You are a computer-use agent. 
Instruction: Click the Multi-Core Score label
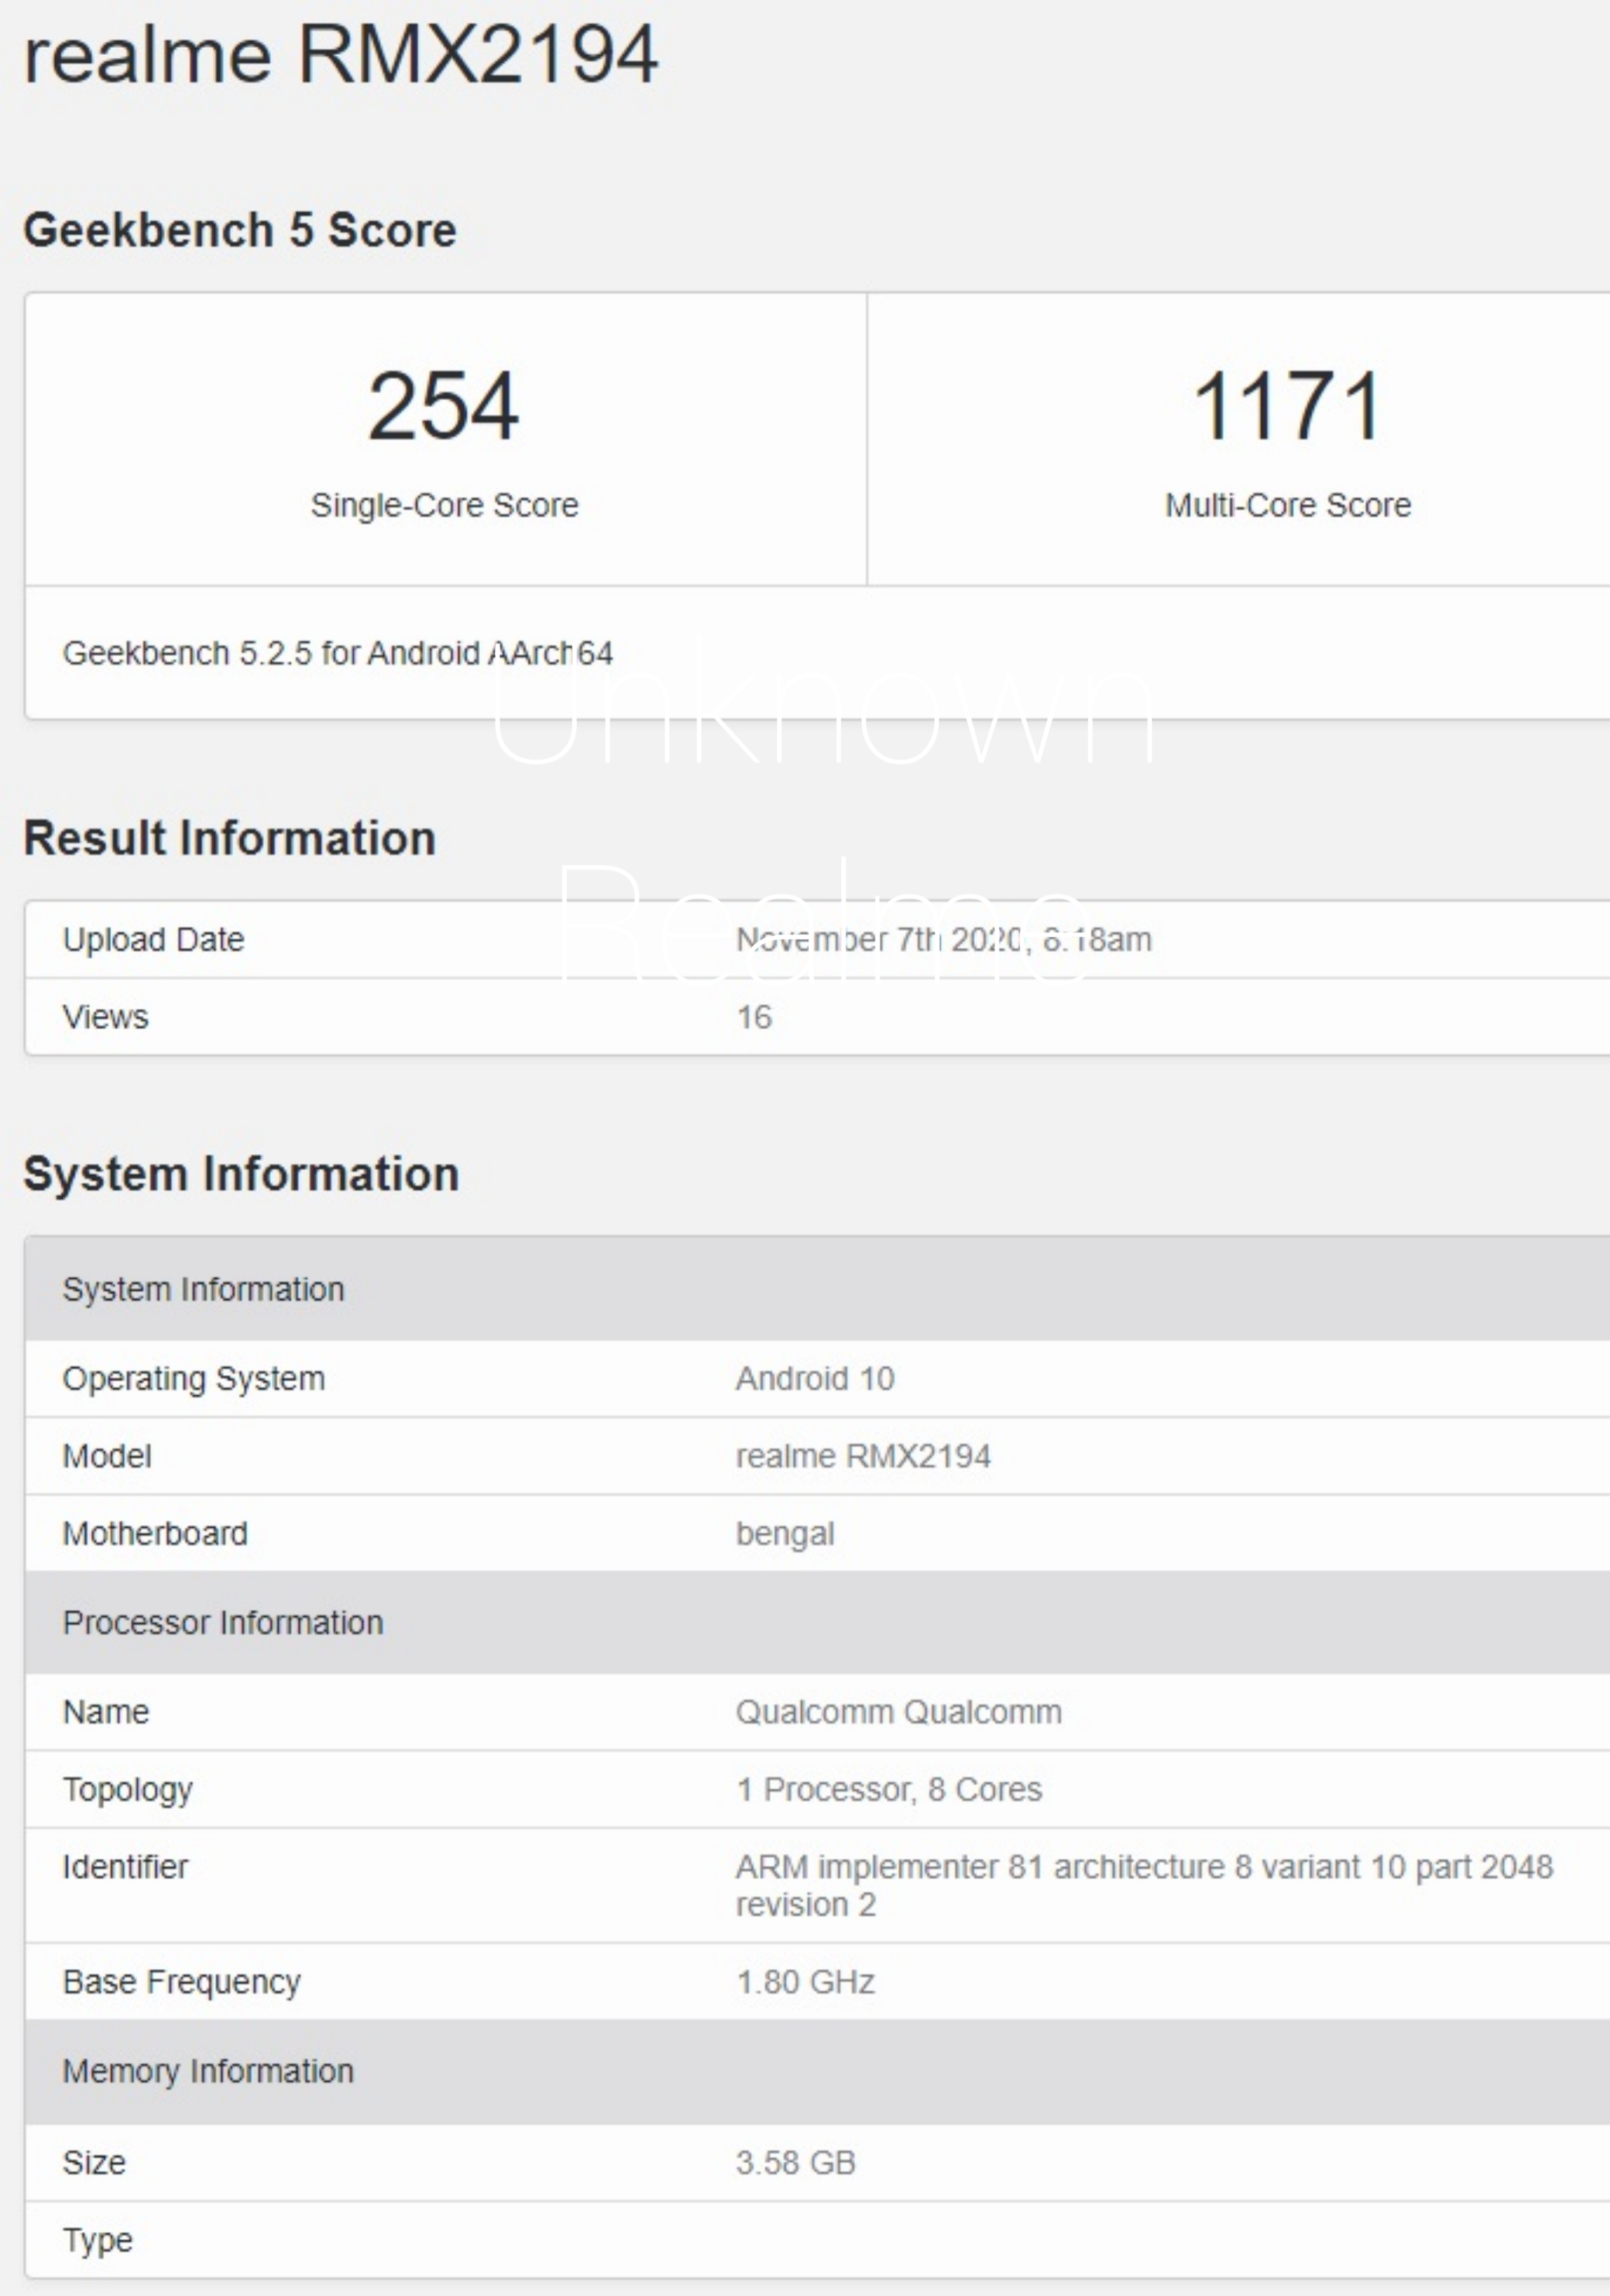pyautogui.click(x=1287, y=505)
